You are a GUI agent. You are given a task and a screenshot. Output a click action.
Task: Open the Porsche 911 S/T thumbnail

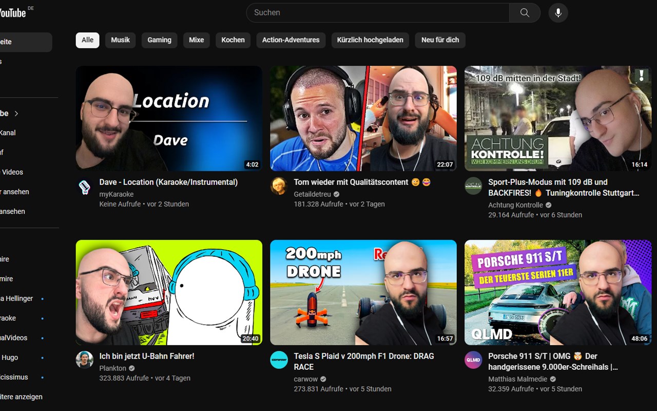tap(558, 292)
